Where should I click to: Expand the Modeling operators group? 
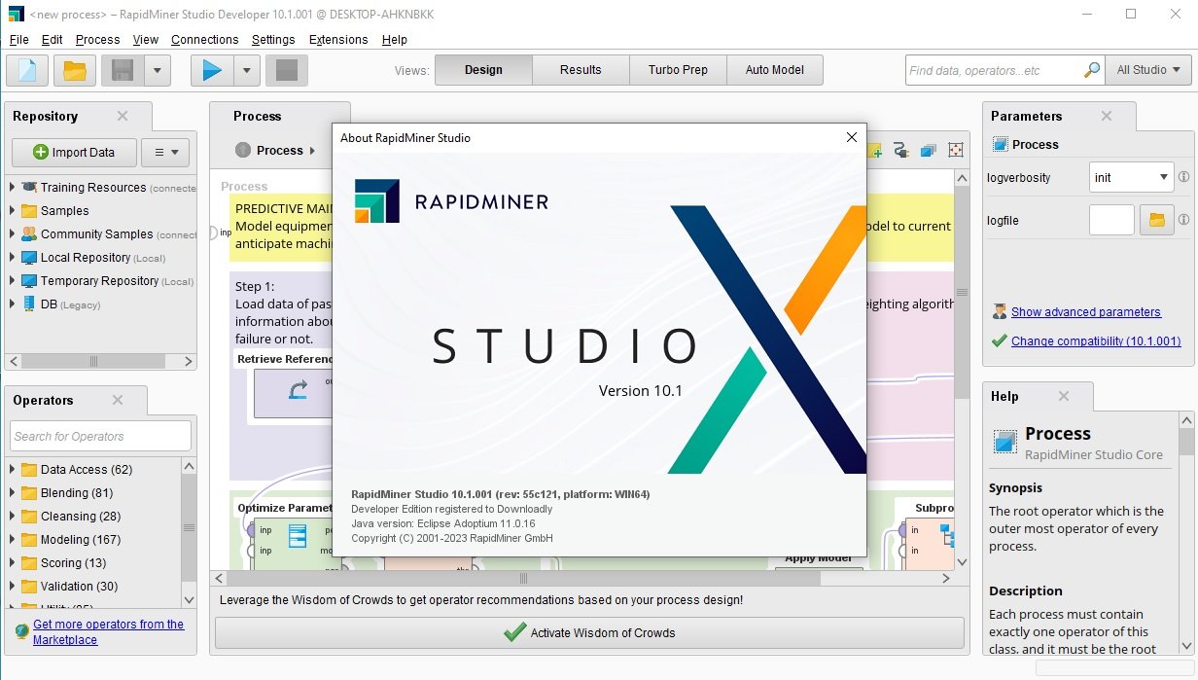(x=12, y=540)
